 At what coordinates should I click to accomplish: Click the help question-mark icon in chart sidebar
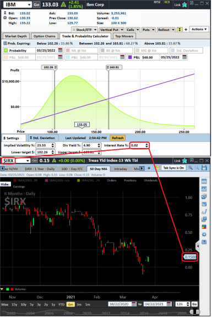point(204,242)
